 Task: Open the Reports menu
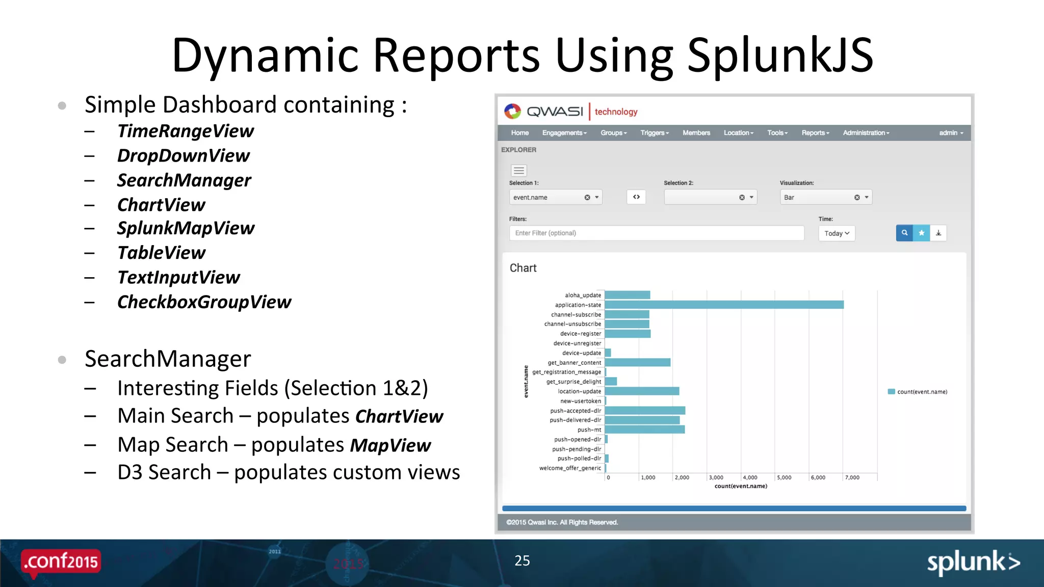(x=815, y=133)
